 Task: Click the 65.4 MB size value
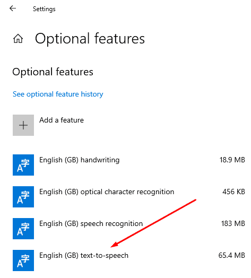(x=232, y=256)
